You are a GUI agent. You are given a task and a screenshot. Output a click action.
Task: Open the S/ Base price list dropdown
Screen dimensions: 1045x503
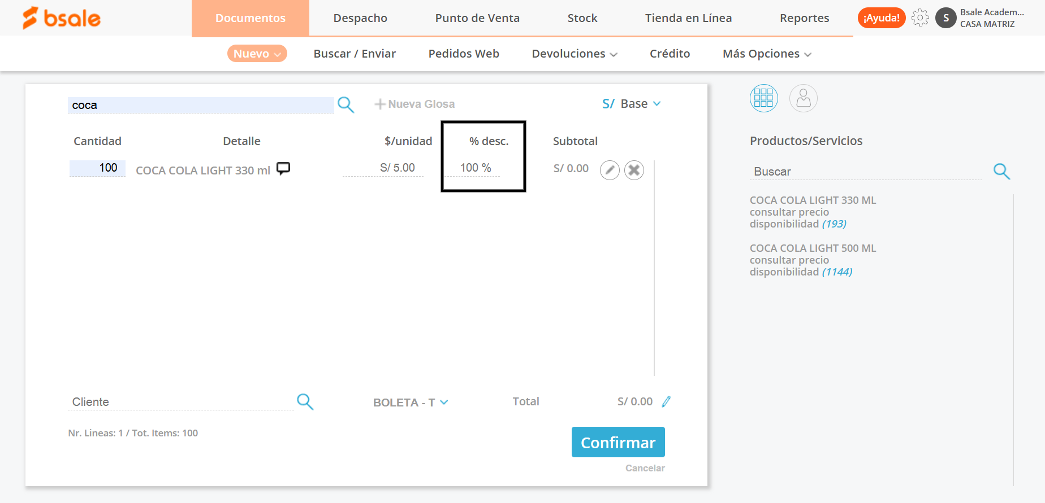[x=631, y=104]
